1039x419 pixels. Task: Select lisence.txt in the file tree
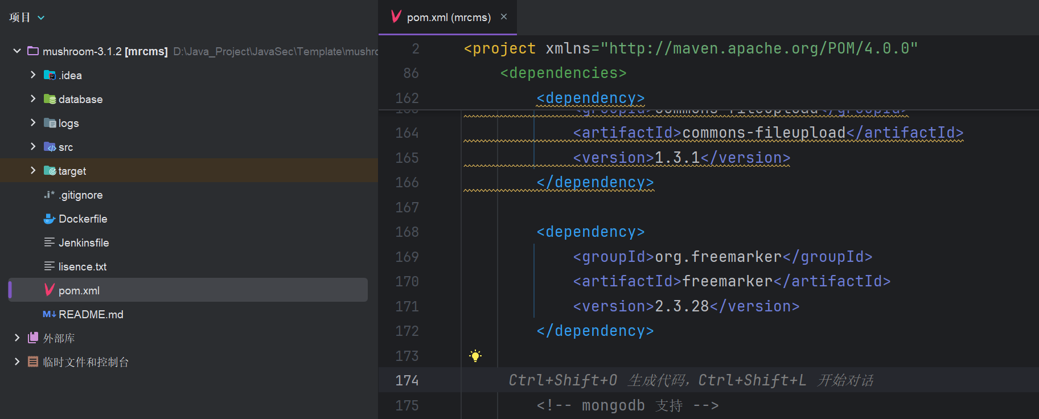pyautogui.click(x=83, y=266)
